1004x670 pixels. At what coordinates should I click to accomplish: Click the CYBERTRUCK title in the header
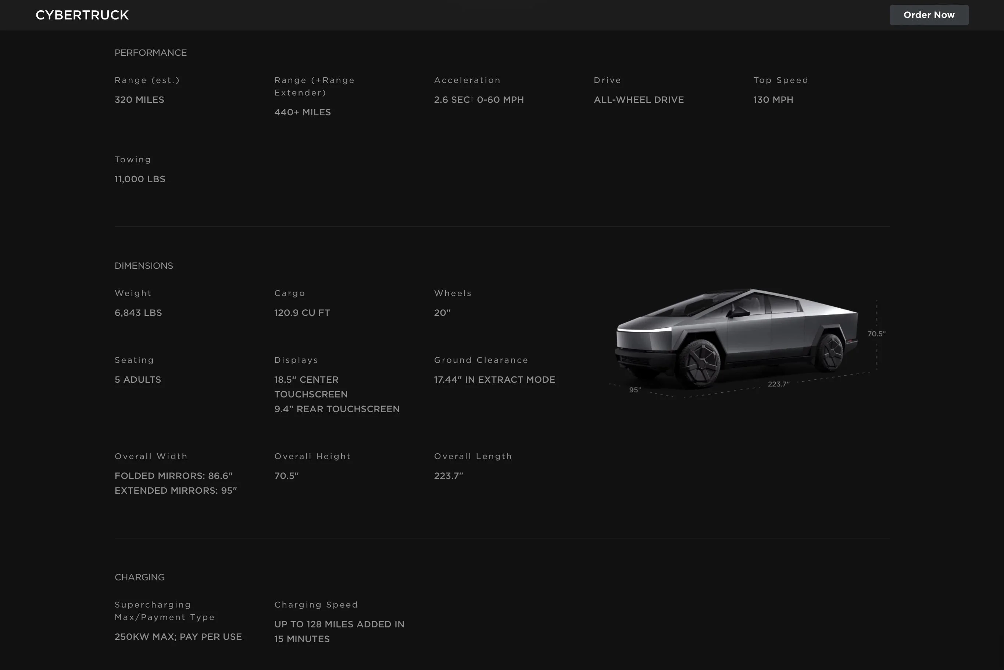[x=82, y=15]
